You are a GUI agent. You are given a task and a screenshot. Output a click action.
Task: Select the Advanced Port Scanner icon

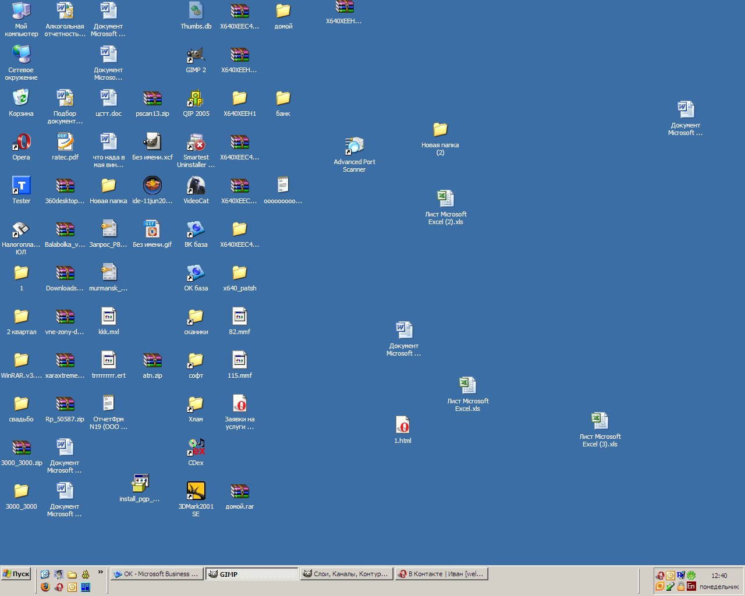pyautogui.click(x=354, y=146)
